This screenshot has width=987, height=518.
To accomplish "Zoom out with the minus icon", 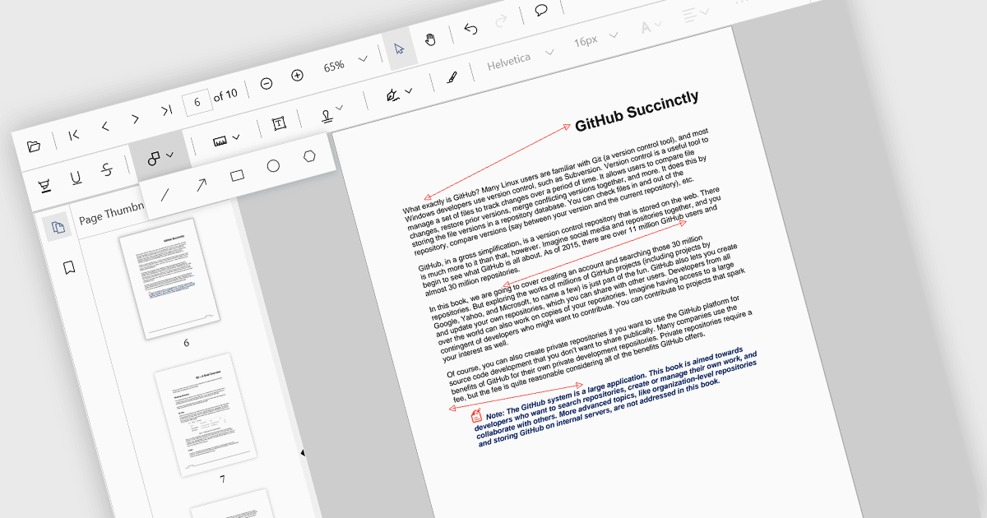I will point(266,83).
